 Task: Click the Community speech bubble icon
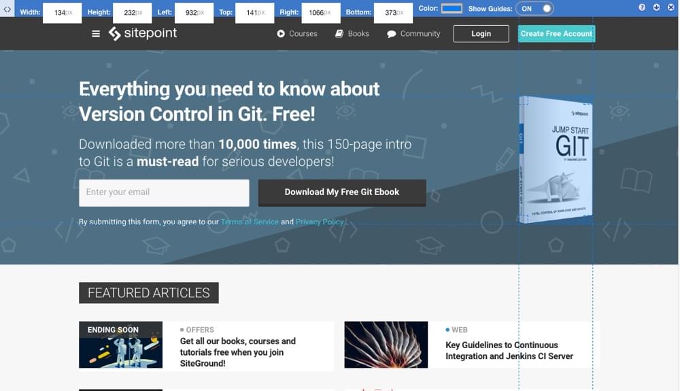[392, 34]
